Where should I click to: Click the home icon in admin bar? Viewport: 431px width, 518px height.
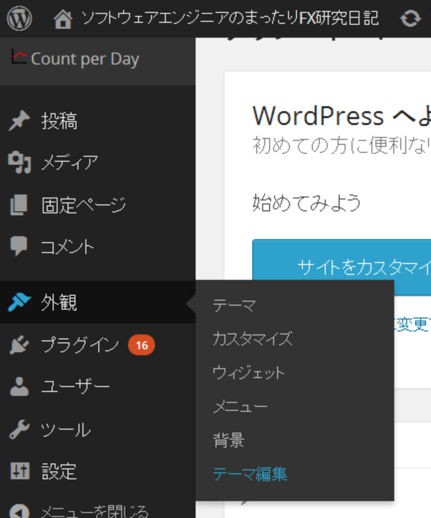point(63,19)
